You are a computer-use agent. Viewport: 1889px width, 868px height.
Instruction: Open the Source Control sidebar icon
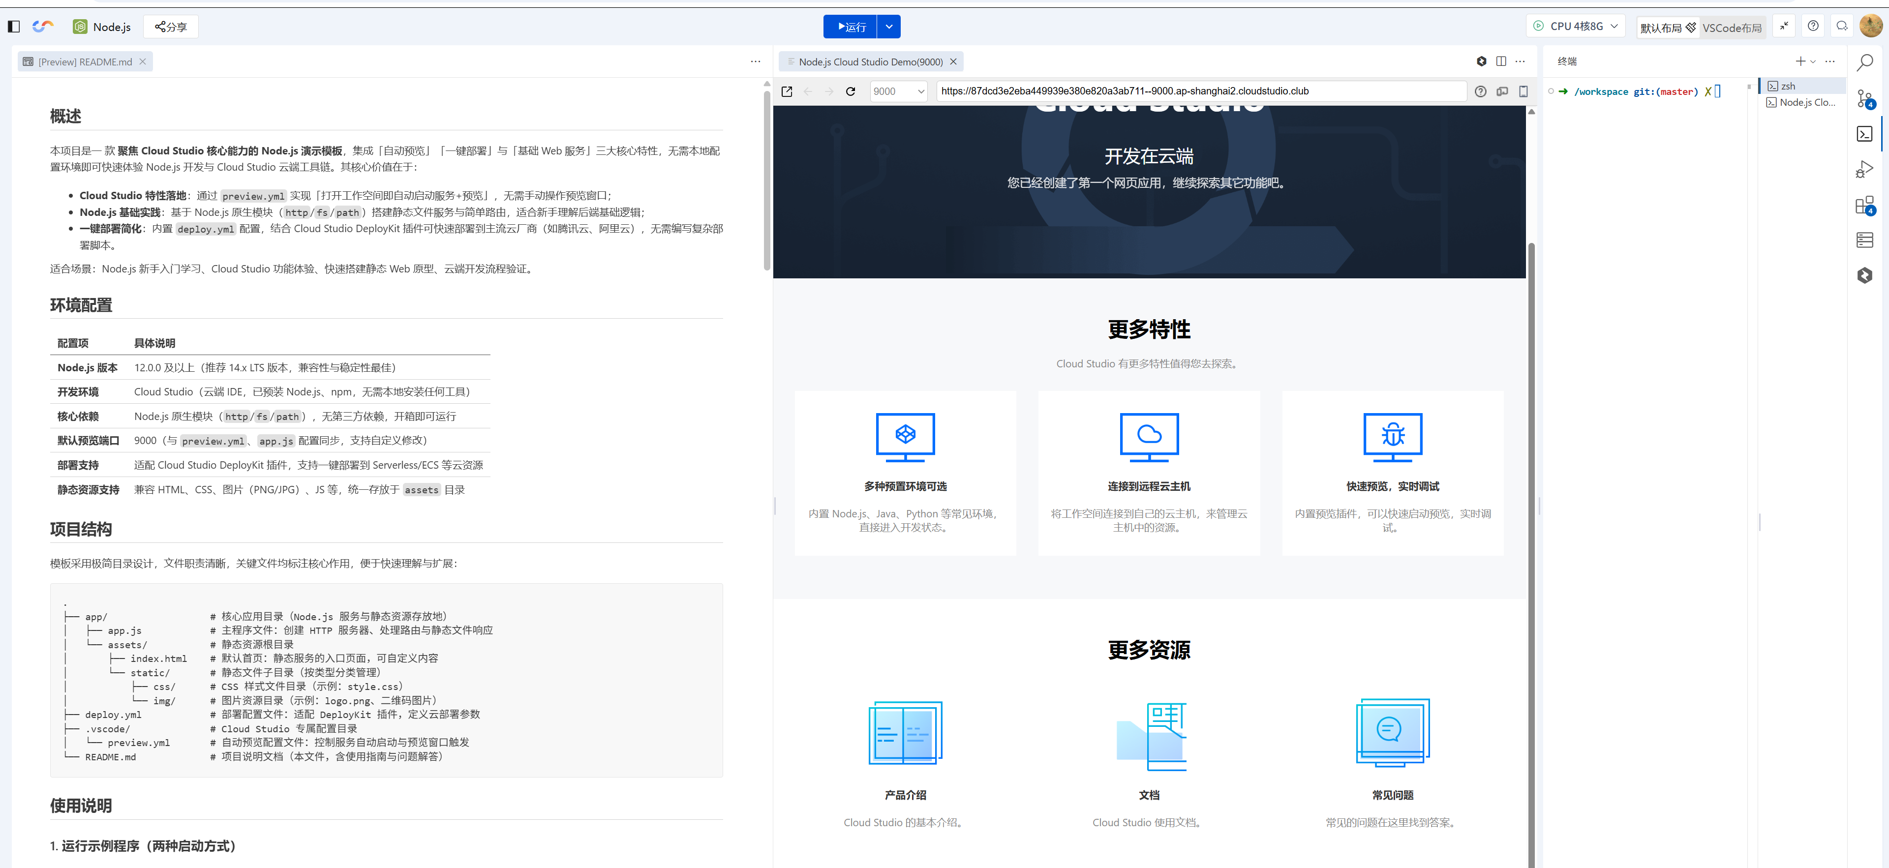coord(1865,98)
